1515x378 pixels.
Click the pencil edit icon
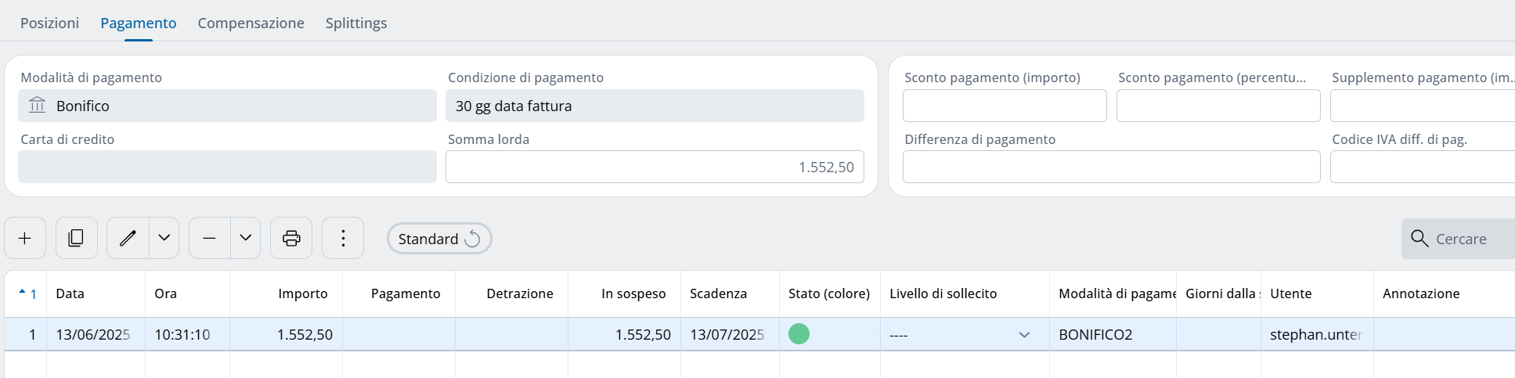(x=128, y=238)
